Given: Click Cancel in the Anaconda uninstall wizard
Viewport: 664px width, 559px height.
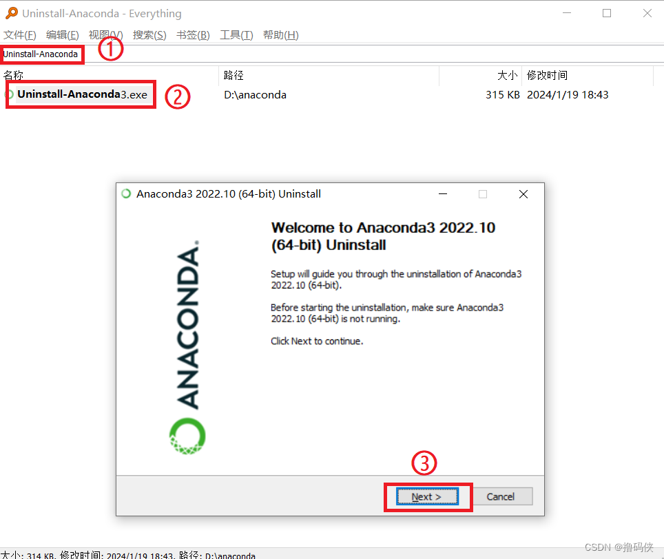Looking at the screenshot, I should point(501,497).
